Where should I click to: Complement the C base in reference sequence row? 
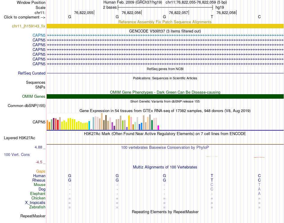click(x=259, y=17)
